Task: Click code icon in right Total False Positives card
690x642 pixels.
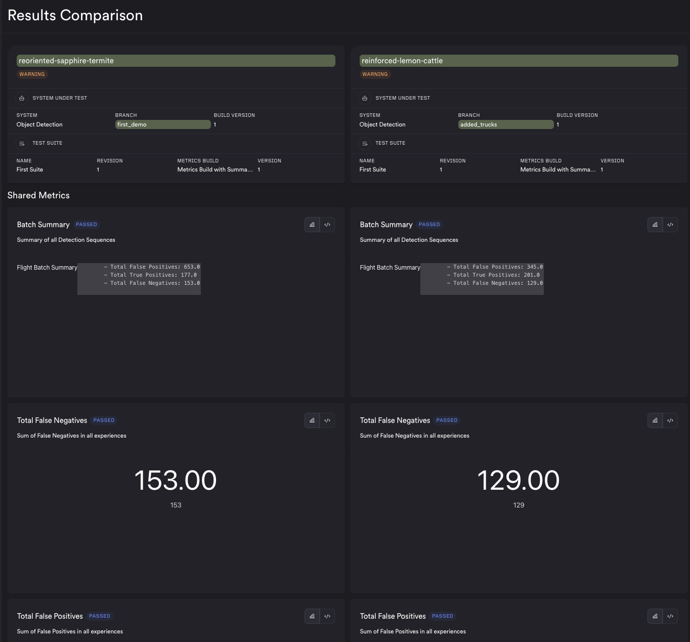Action: 670,616
